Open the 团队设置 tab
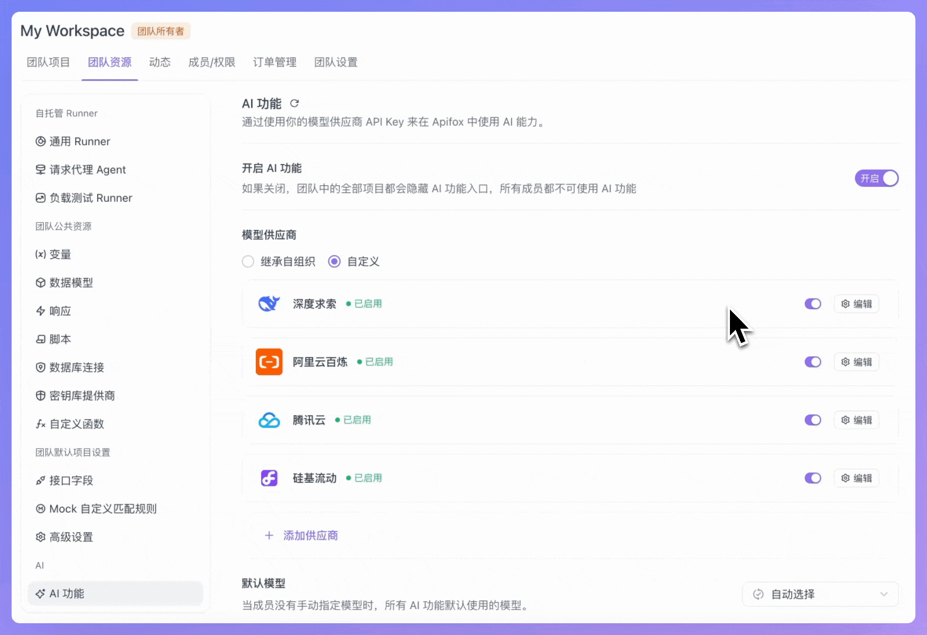927x635 pixels. coord(336,62)
